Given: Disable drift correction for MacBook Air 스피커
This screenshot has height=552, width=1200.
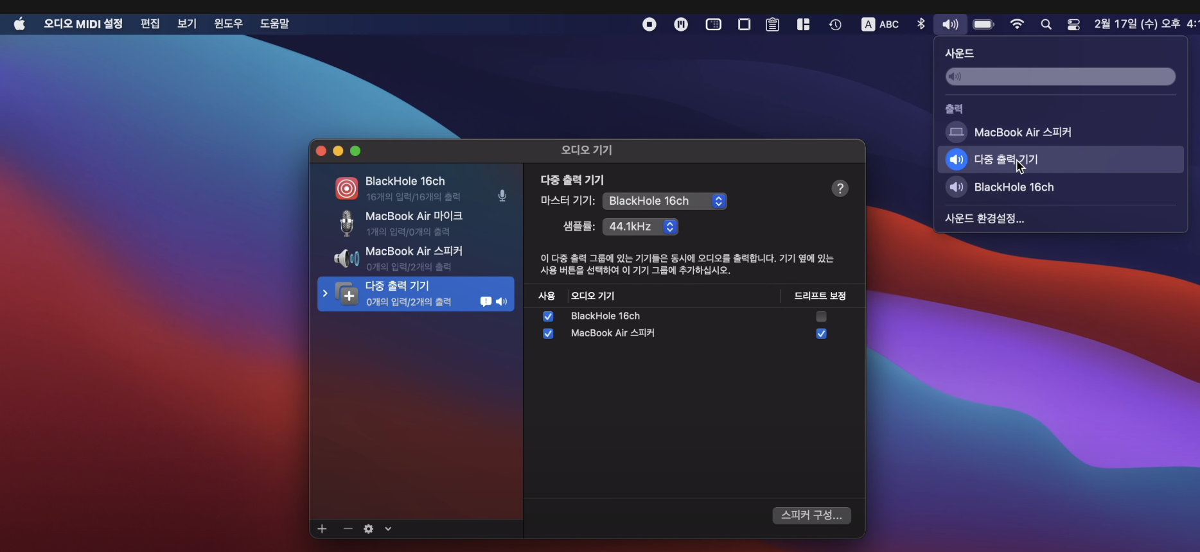Looking at the screenshot, I should click(x=821, y=334).
